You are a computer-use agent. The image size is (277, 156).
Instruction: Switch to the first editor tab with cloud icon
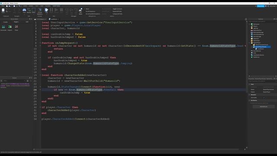click(40, 19)
